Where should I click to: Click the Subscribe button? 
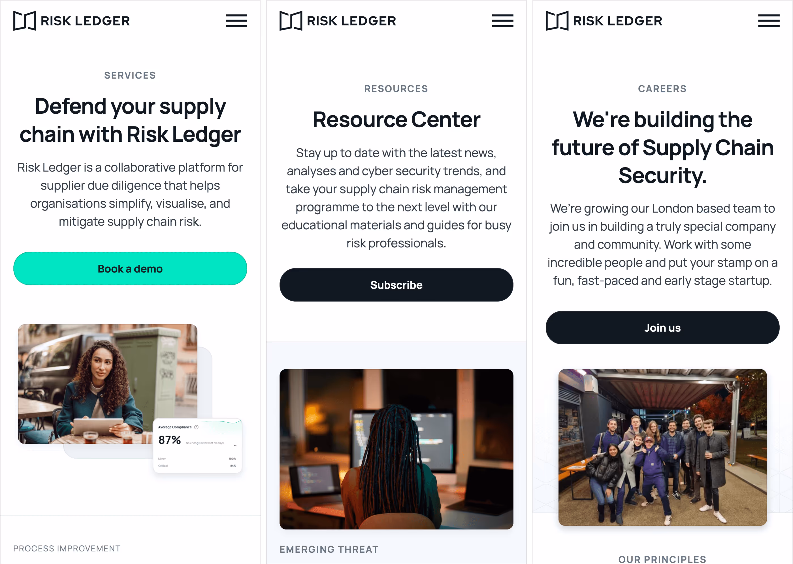(x=396, y=285)
